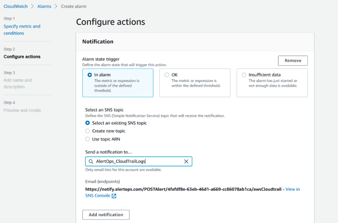Open 'Specify metric and conditions' step

(x=22, y=30)
